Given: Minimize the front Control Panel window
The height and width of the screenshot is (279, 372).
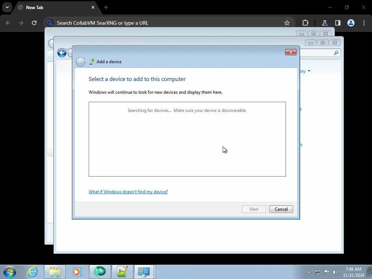Looking at the screenshot, I should point(311,43).
